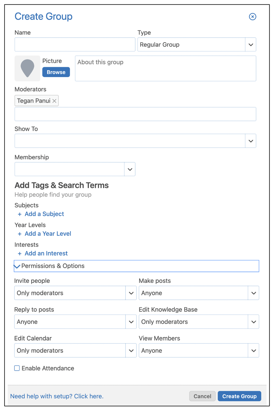Viewport: 274px width, 410px height.
Task: Click the About this group text field
Action: 165,68
